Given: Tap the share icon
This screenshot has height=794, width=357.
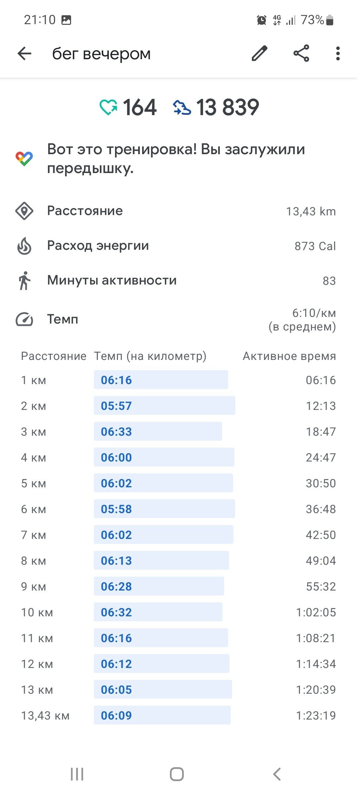Looking at the screenshot, I should pyautogui.click(x=301, y=53).
